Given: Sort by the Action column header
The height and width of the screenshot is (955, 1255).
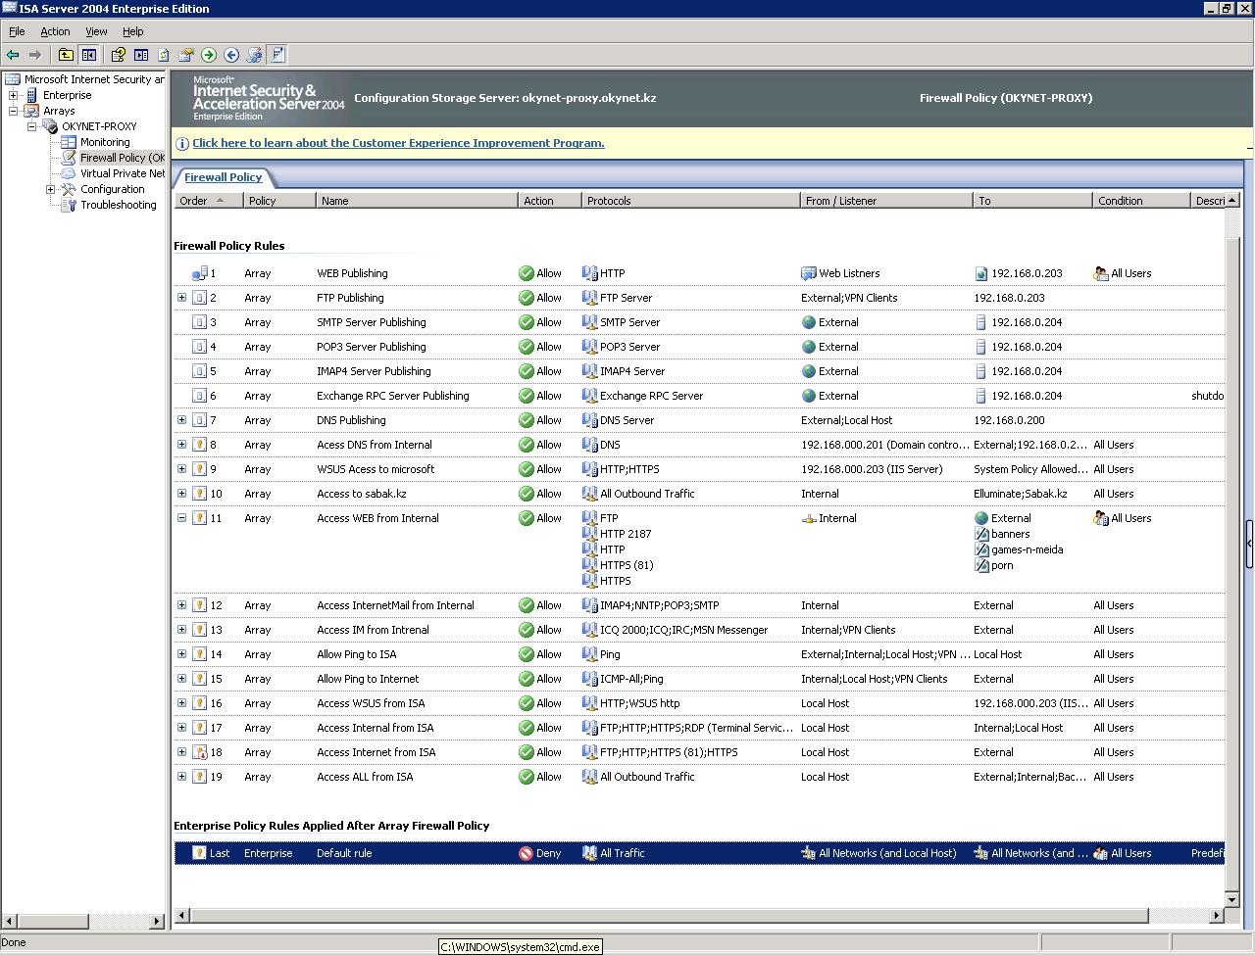Looking at the screenshot, I should tap(549, 200).
